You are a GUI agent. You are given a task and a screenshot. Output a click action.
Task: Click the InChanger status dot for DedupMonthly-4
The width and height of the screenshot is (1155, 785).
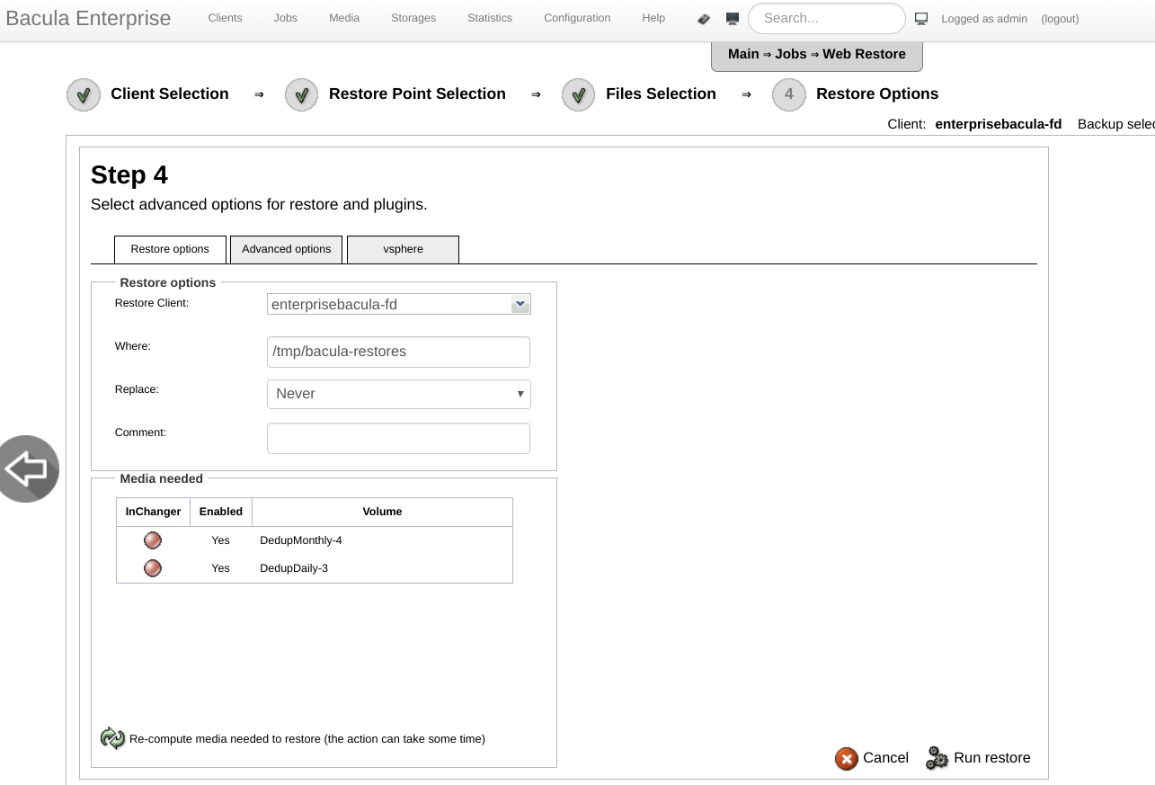pos(153,540)
